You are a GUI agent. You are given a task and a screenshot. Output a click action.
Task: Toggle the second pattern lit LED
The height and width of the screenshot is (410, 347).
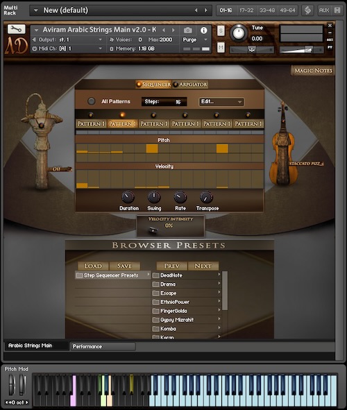coord(122,114)
